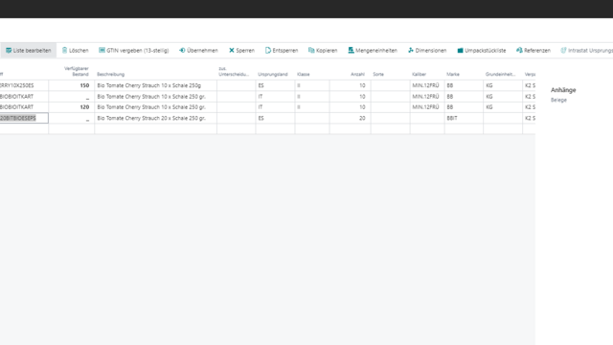Click Anzahl column header
Viewport: 613px width, 345px height.
click(357, 74)
